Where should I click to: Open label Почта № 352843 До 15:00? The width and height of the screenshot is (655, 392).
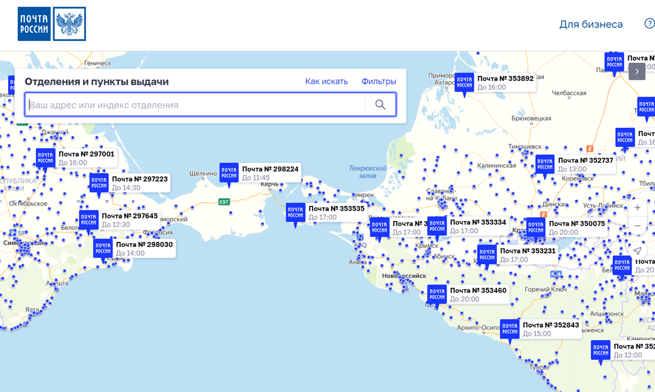point(550,329)
